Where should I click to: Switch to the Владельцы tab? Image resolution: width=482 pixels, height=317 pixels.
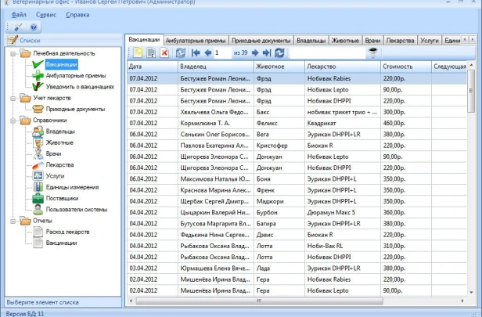pyautogui.click(x=310, y=39)
